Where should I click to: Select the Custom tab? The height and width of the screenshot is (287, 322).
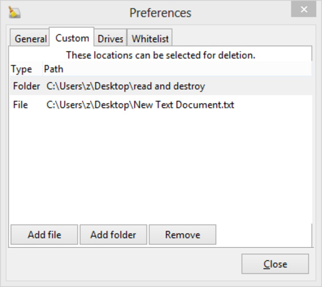click(x=72, y=38)
